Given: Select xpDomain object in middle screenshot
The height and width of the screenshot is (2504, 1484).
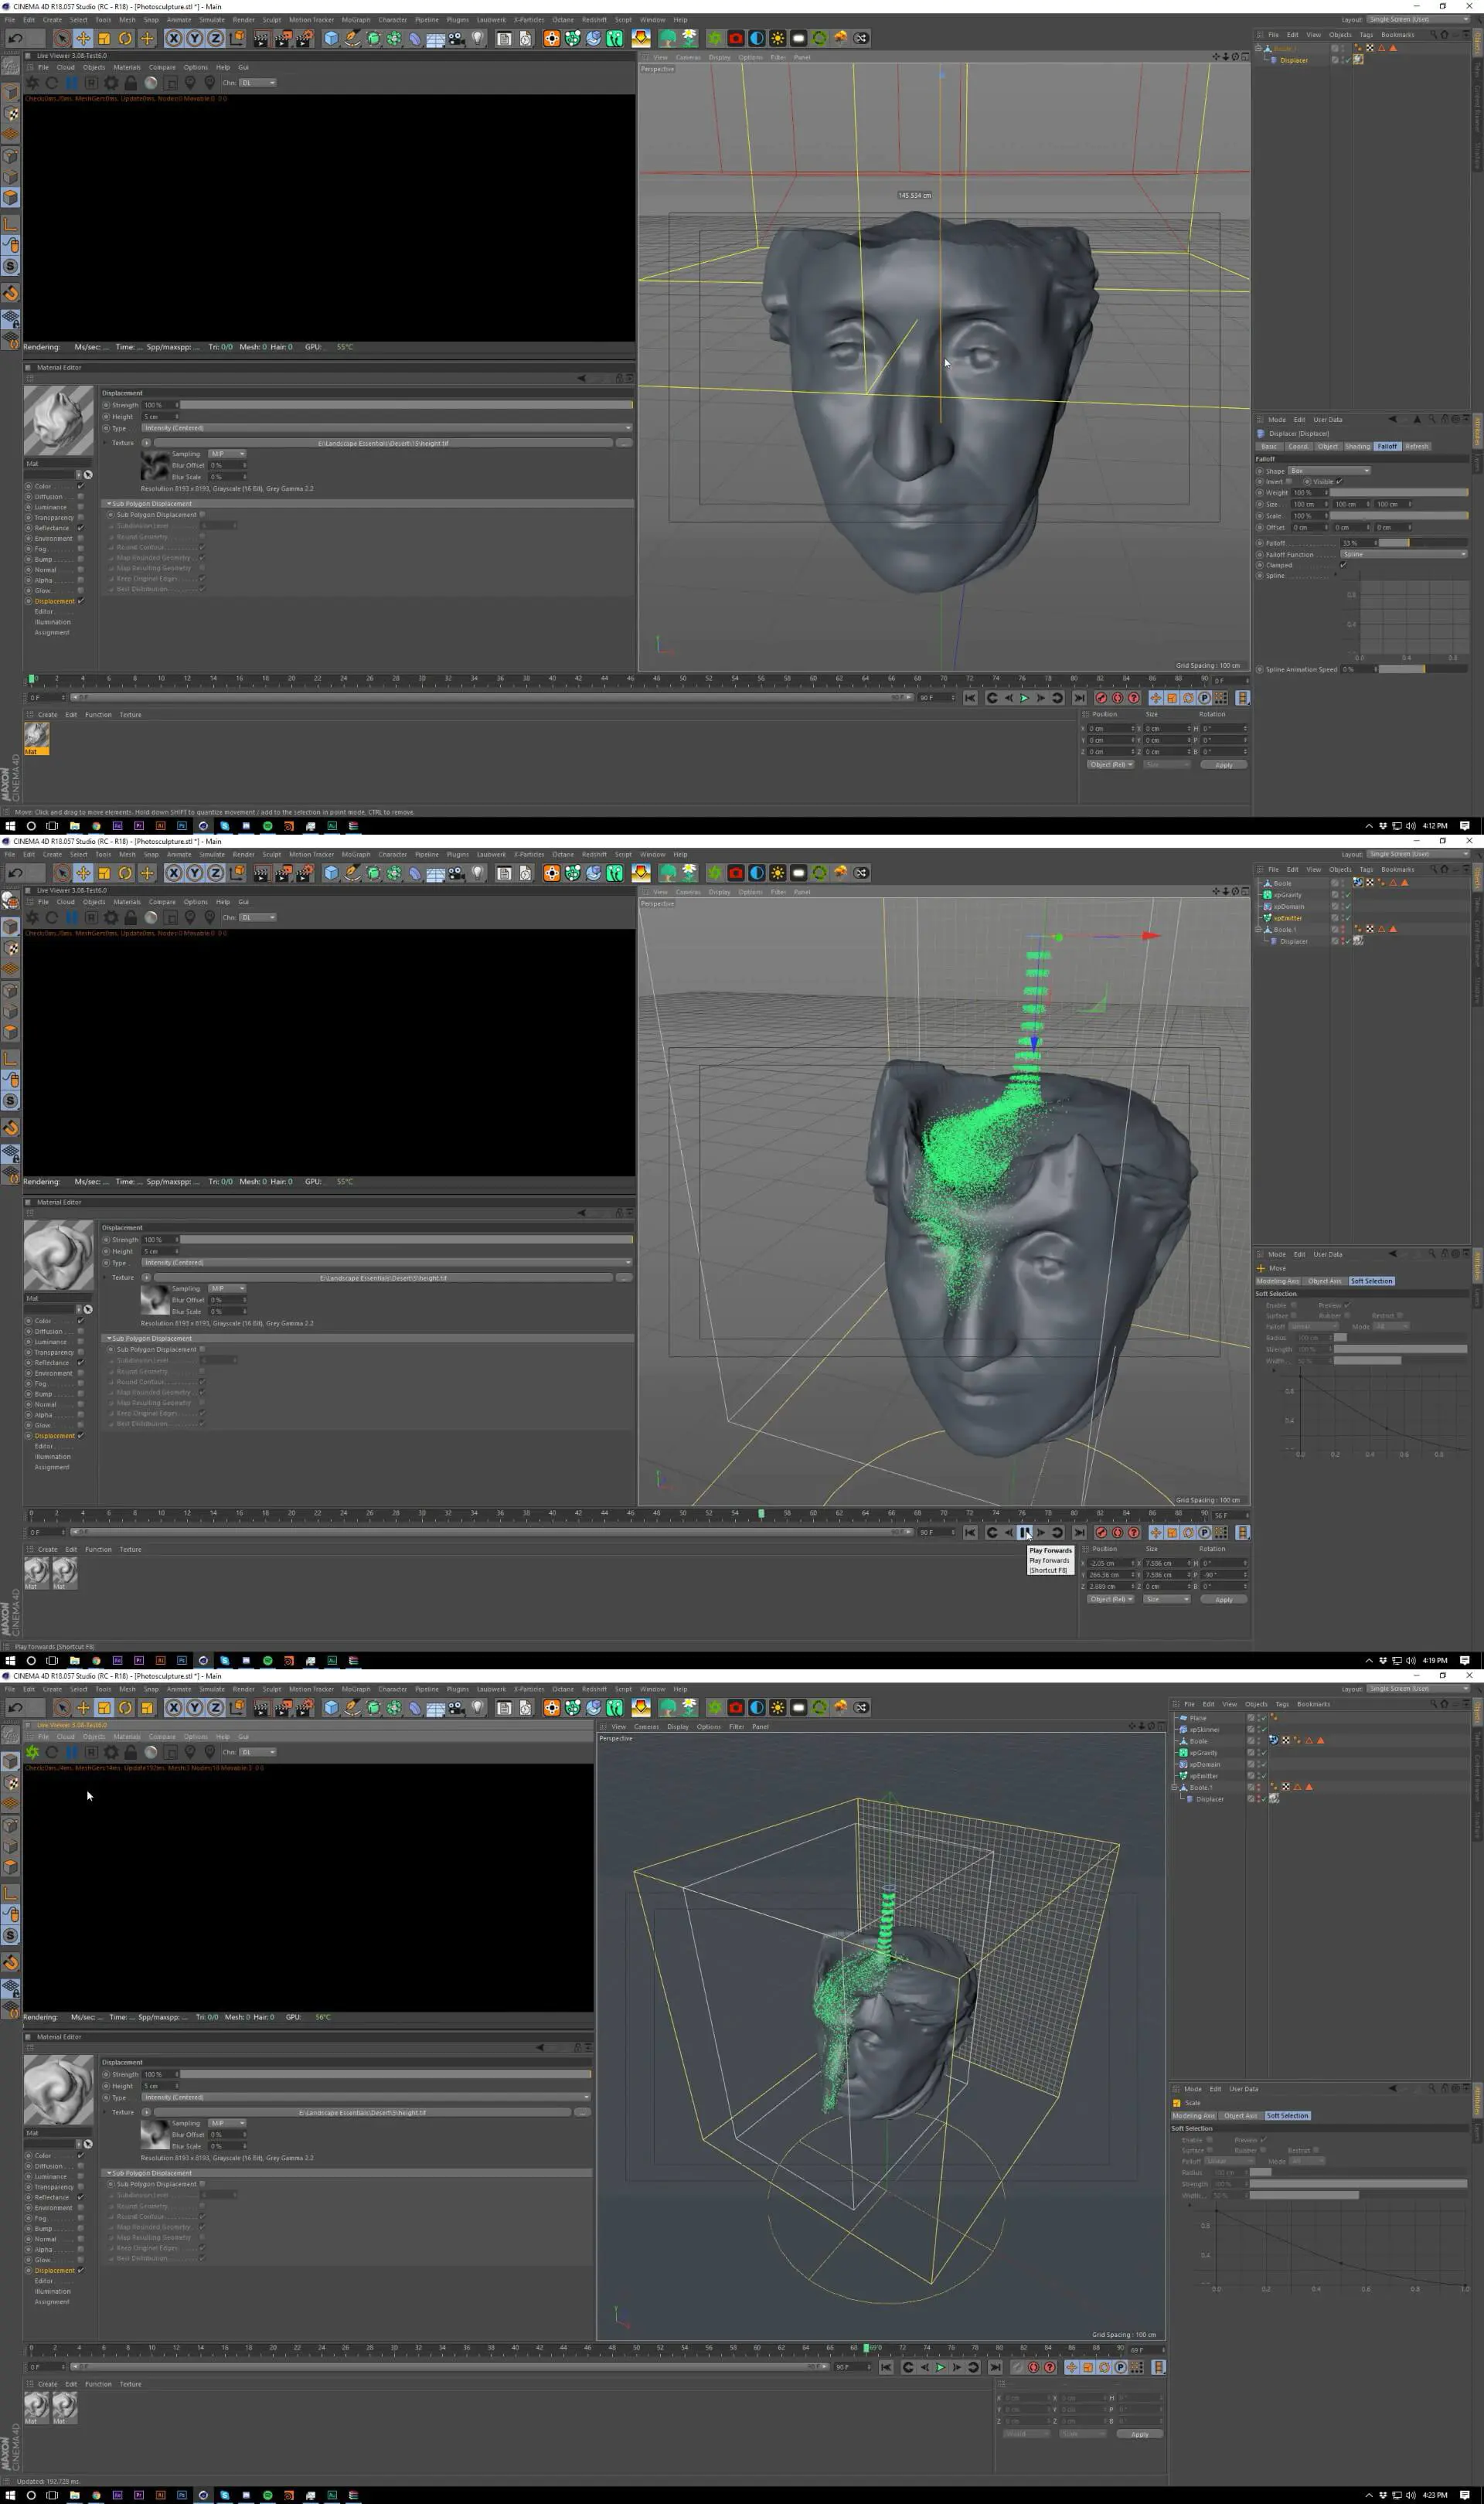Looking at the screenshot, I should (x=1288, y=907).
